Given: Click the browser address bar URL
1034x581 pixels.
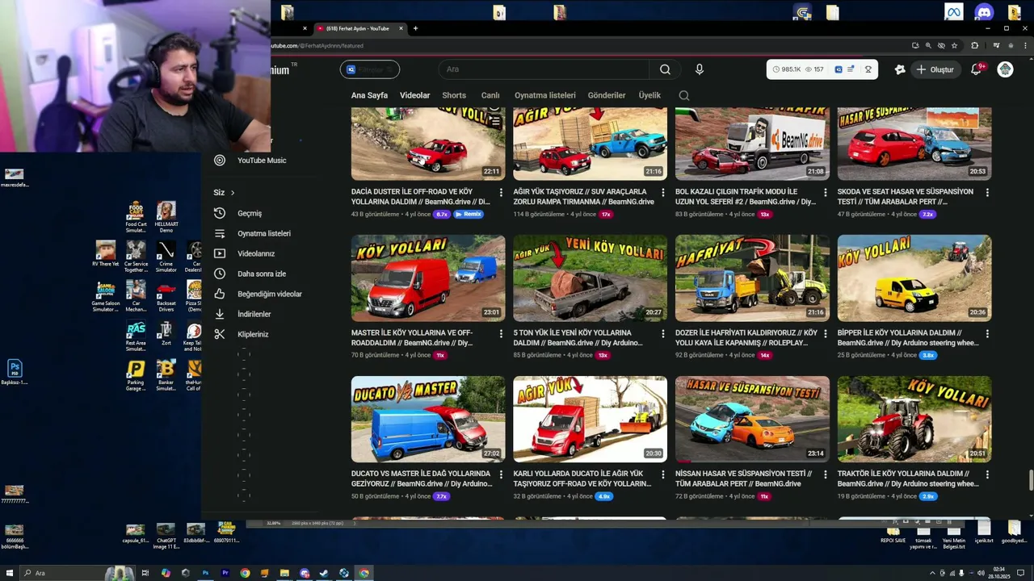Looking at the screenshot, I should (319, 46).
